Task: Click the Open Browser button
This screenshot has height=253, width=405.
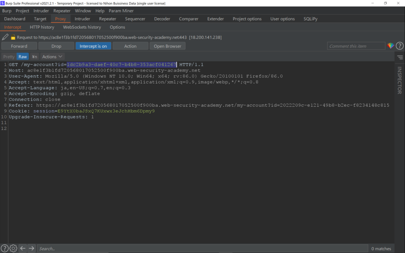Action: 168,46
